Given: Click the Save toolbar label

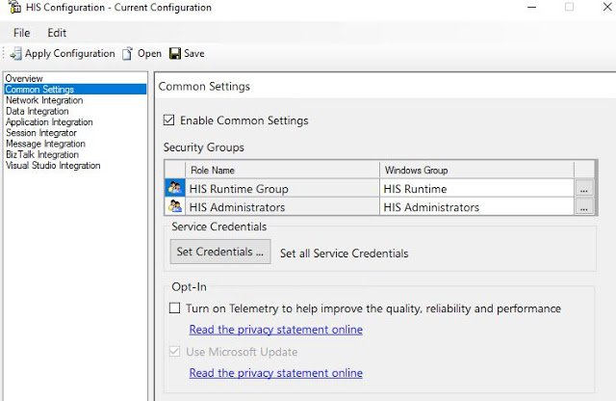Looking at the screenshot, I should pos(194,54).
